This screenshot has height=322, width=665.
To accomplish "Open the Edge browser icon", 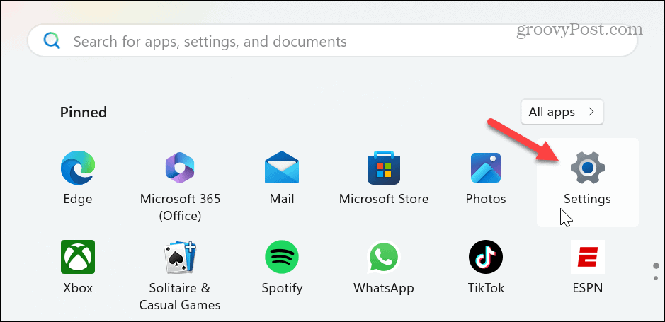I will pyautogui.click(x=78, y=168).
